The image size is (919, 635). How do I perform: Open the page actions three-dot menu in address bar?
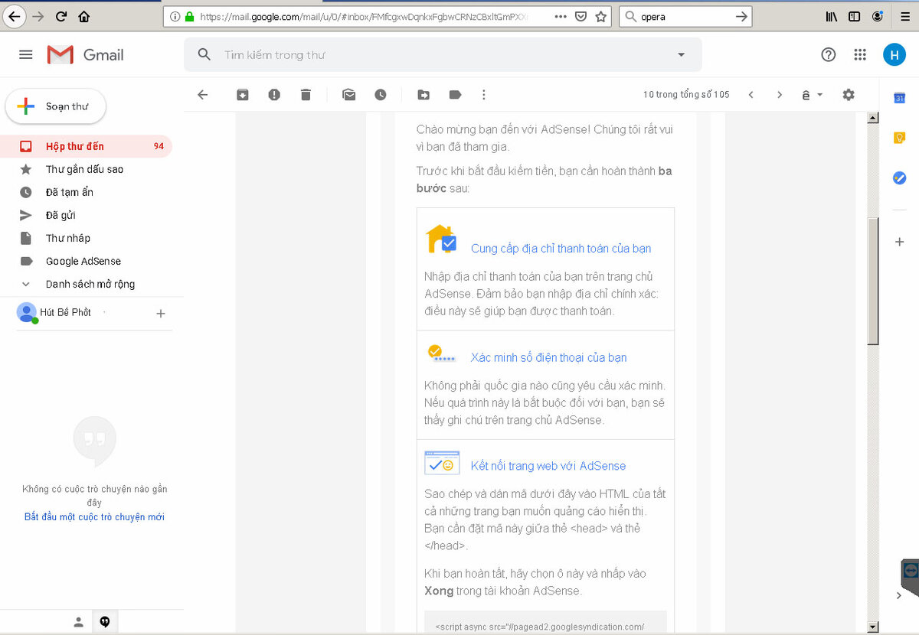561,16
